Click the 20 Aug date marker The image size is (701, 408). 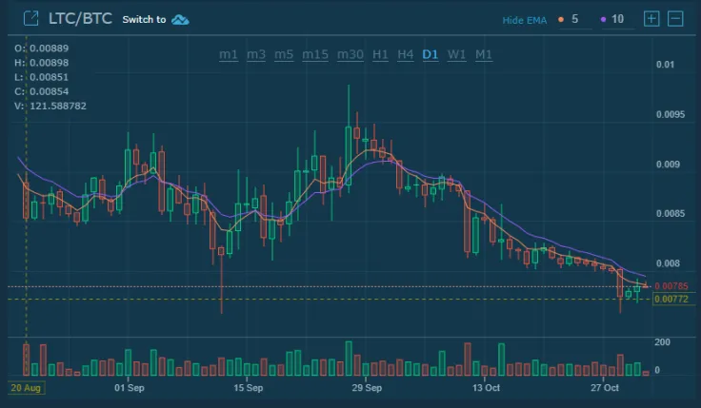(x=26, y=388)
